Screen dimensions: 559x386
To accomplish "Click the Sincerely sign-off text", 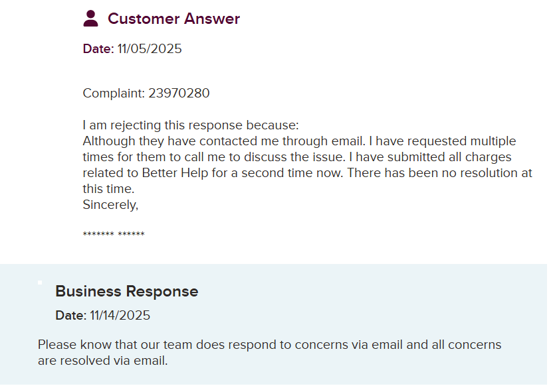I will (110, 205).
